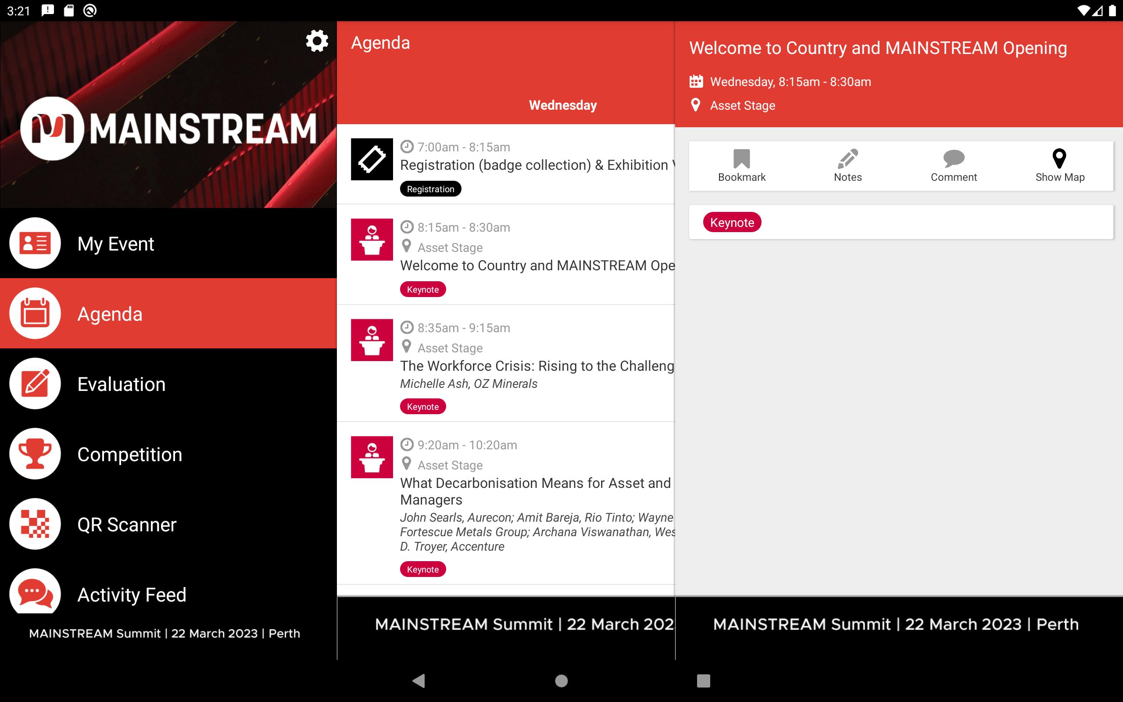Image resolution: width=1123 pixels, height=702 pixels.
Task: Tap the Android back button
Action: (419, 681)
